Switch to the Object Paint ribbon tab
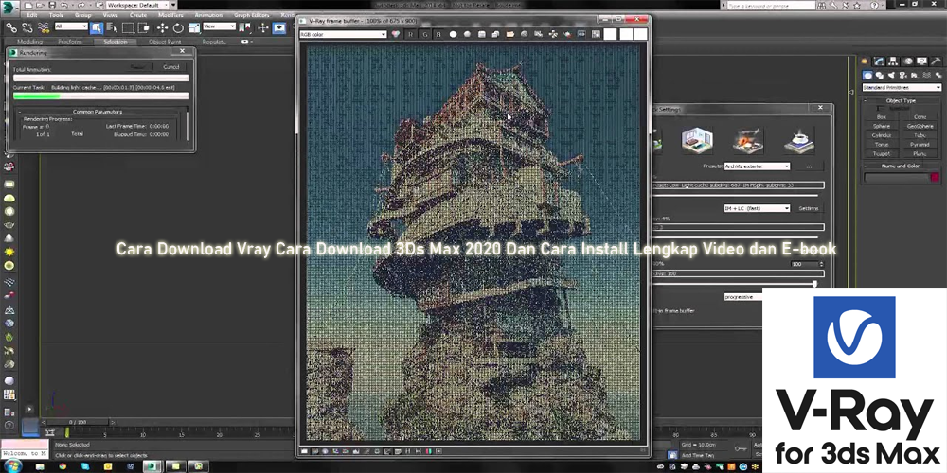Screen dimensions: 947x473 (165, 42)
